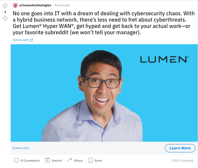Open the comments speech bubble icon
This screenshot has width=198, height=168.
(16, 160)
